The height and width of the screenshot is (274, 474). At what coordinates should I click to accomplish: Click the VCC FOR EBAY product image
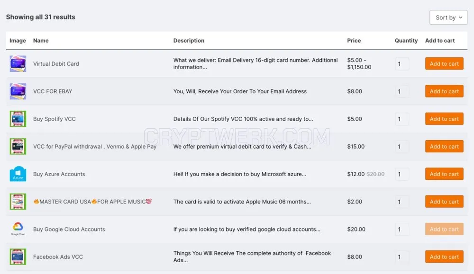18,91
